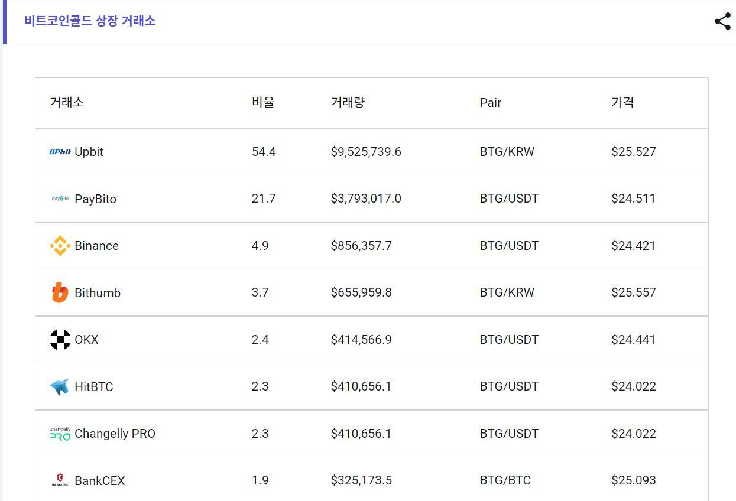Select BankCEX's BTG/BTC pair cell
This screenshot has width=736, height=501.
click(x=505, y=480)
